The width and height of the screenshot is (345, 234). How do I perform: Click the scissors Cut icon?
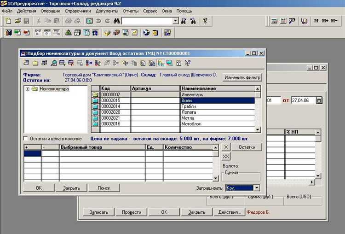point(39,21)
